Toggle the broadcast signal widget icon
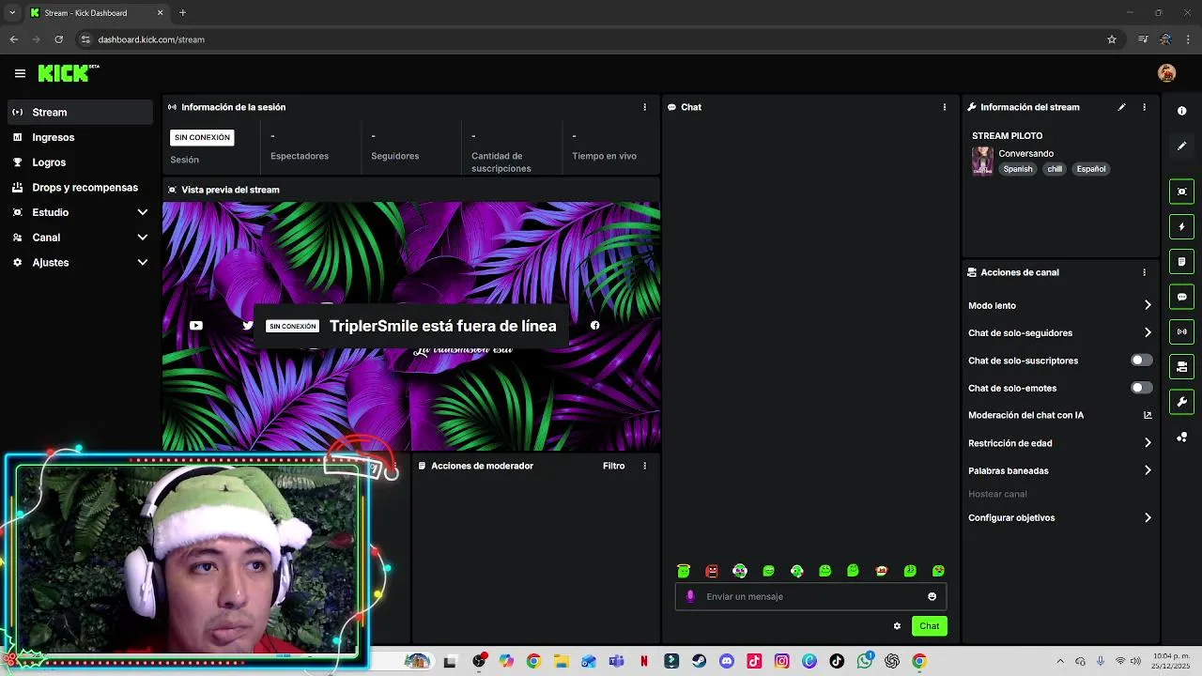The height and width of the screenshot is (676, 1202). (x=1181, y=331)
